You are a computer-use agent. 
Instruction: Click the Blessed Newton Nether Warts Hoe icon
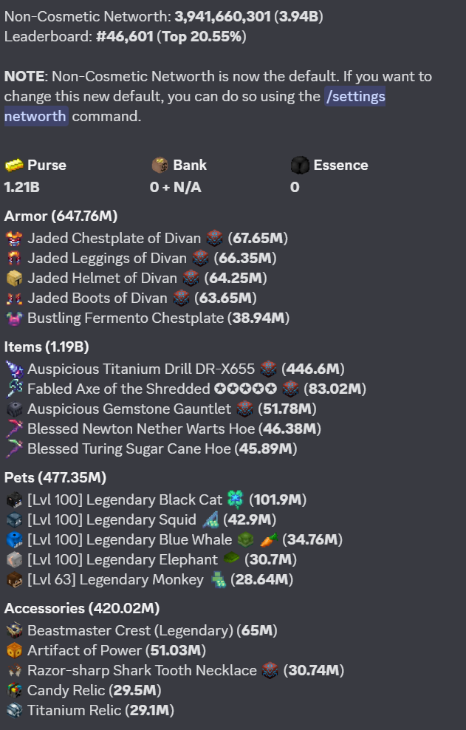[x=14, y=429]
